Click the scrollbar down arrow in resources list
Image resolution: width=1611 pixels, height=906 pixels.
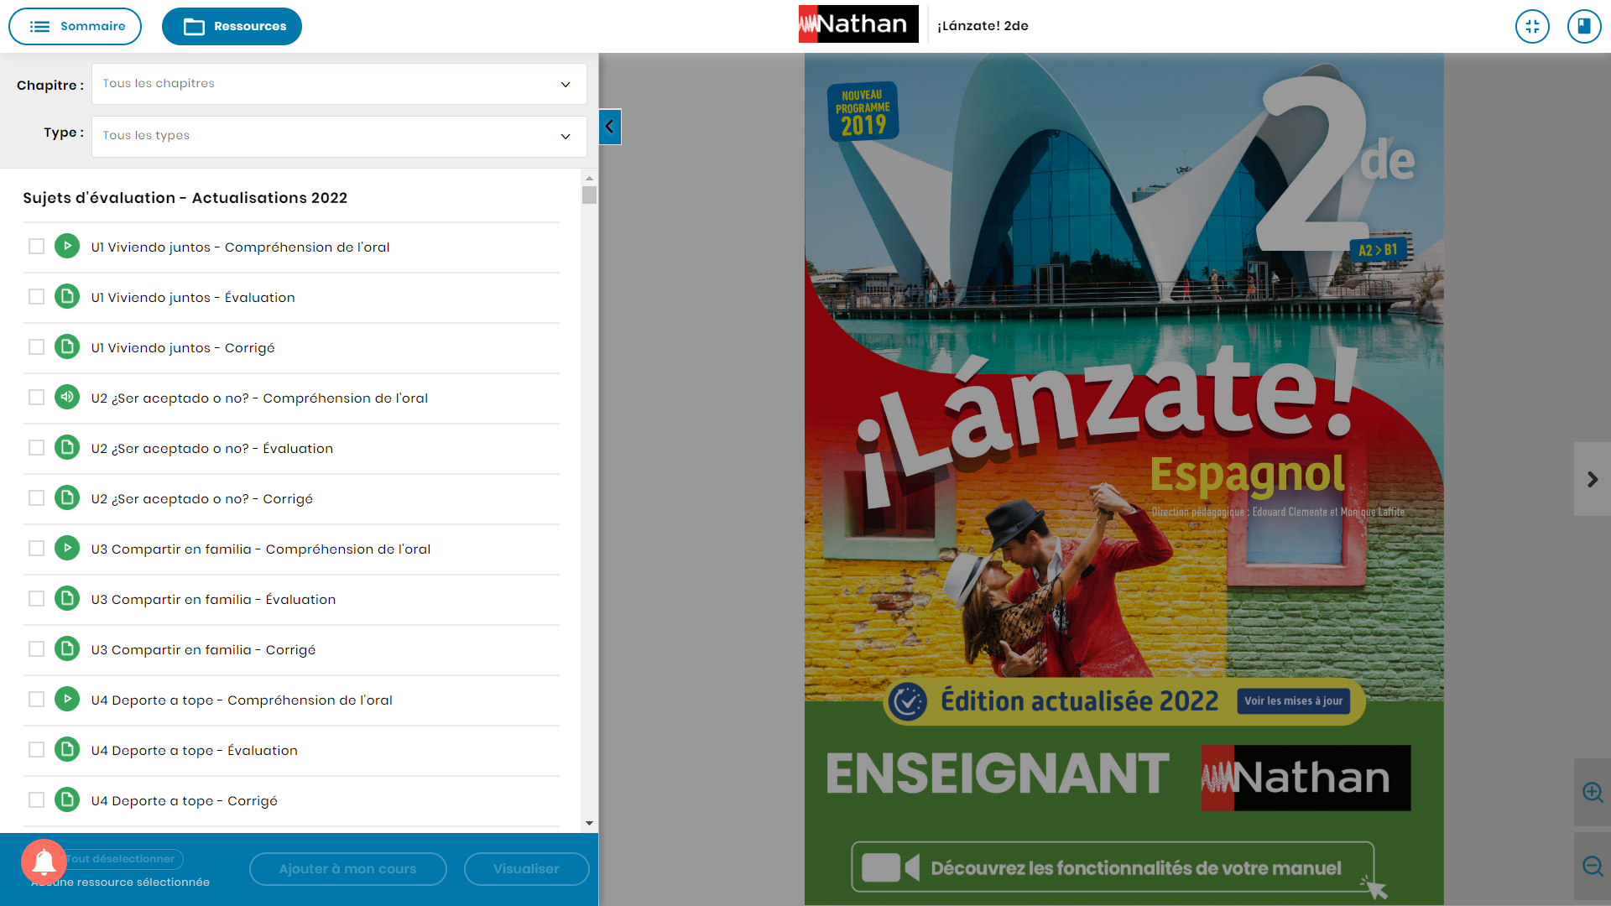coord(589,824)
